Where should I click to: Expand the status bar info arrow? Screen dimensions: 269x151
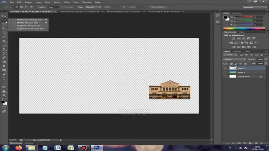pyautogui.click(x=61, y=140)
